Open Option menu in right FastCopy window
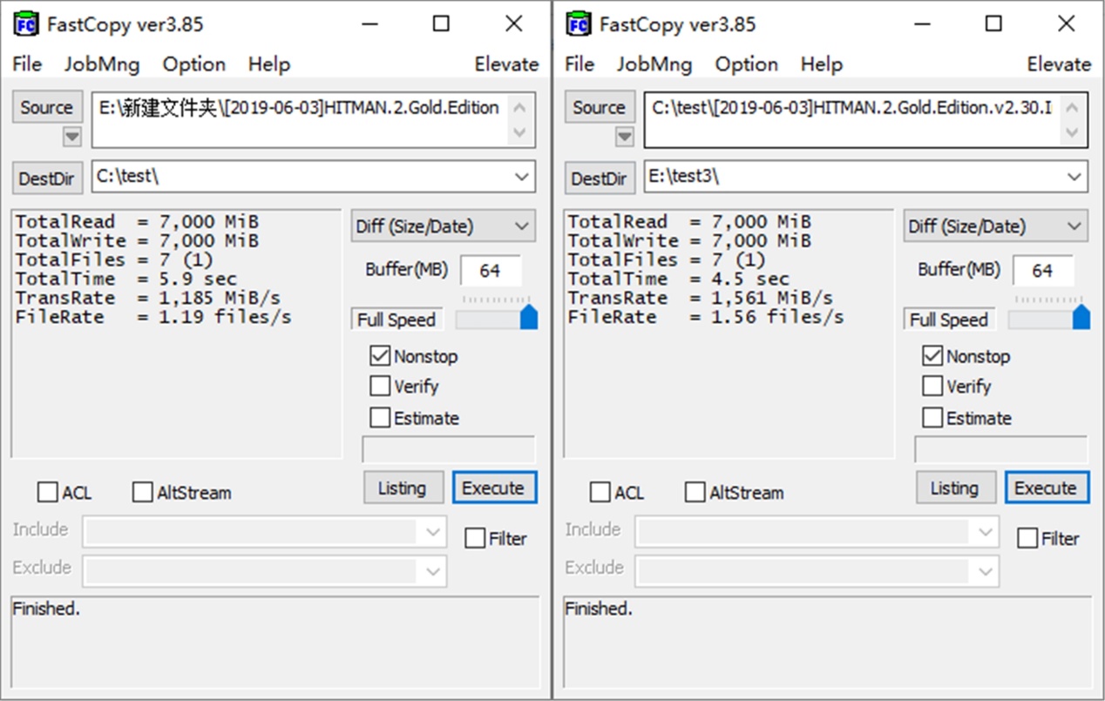Viewport: 1105px width, 701px height. 746,64
